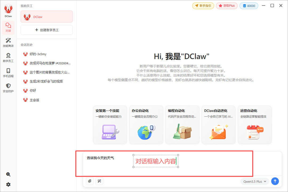Click the DClaw lobster logo in sidebar
288x192 pixels.
(8, 9)
